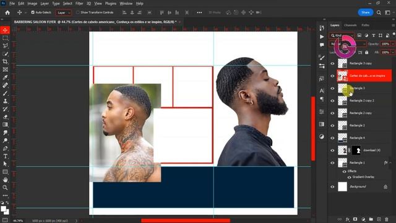The width and height of the screenshot is (396, 223).
Task: Select the Lasso tool
Action: [5, 46]
